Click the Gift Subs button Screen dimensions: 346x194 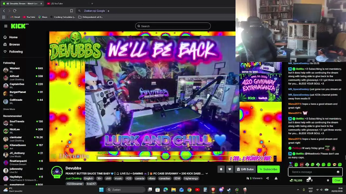(245, 169)
